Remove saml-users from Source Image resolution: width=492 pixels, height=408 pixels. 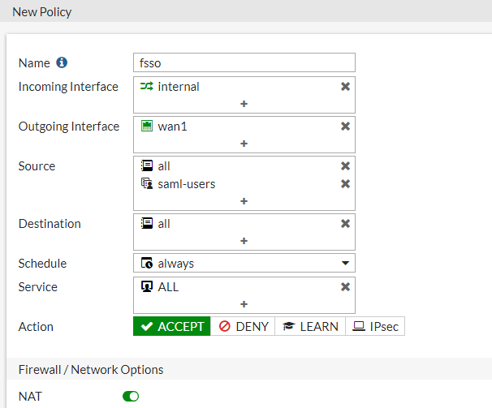[x=345, y=183]
